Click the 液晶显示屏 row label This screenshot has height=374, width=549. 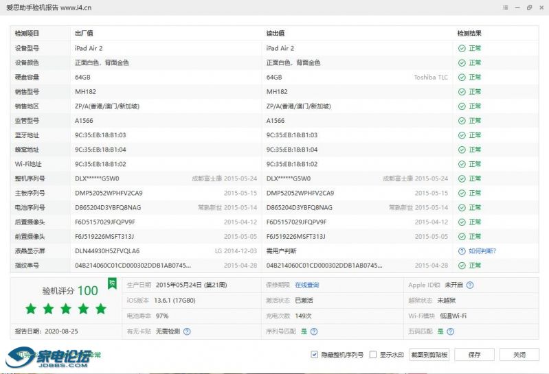[x=30, y=251]
